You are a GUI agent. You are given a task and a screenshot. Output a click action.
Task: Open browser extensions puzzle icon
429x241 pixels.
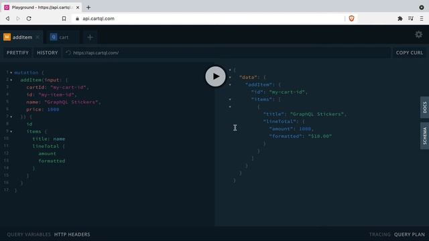coord(400,18)
